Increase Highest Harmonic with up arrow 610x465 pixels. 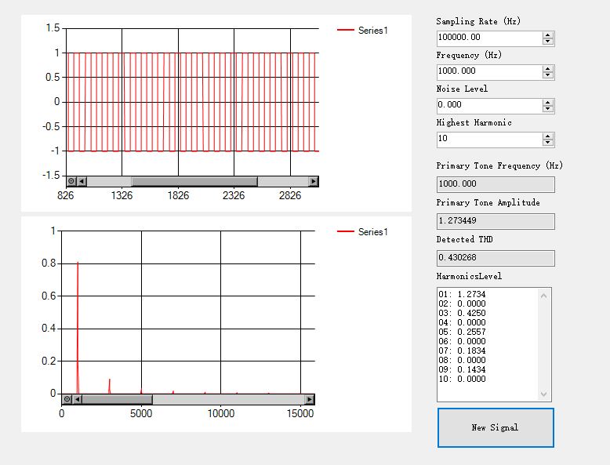tap(548, 136)
